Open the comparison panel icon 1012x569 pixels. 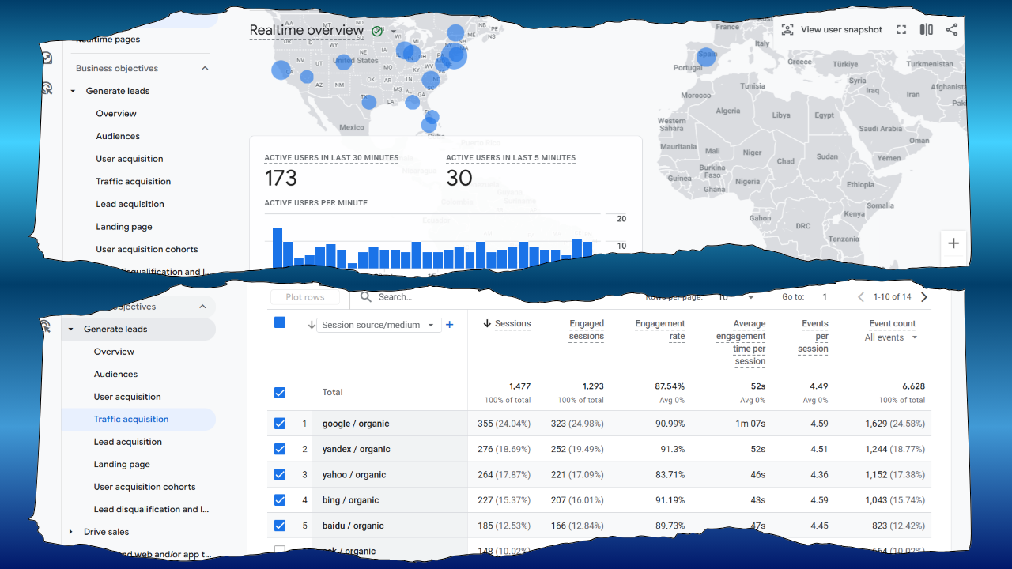[926, 29]
